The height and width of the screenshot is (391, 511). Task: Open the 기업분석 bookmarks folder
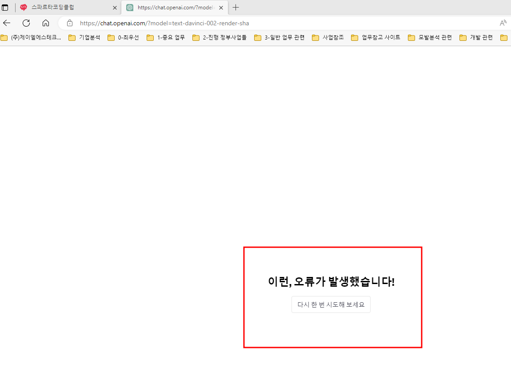84,37
